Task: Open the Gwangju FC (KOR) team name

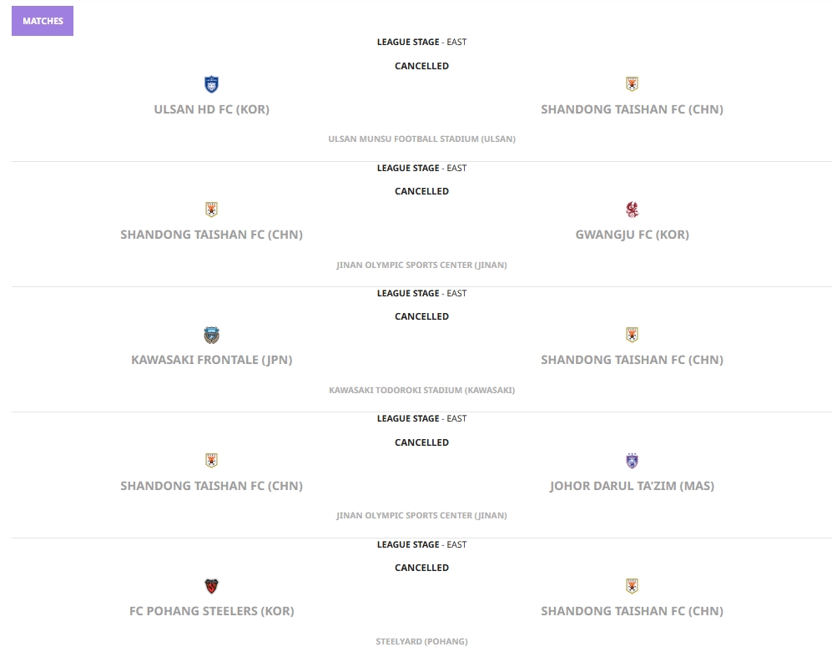Action: 632,235
